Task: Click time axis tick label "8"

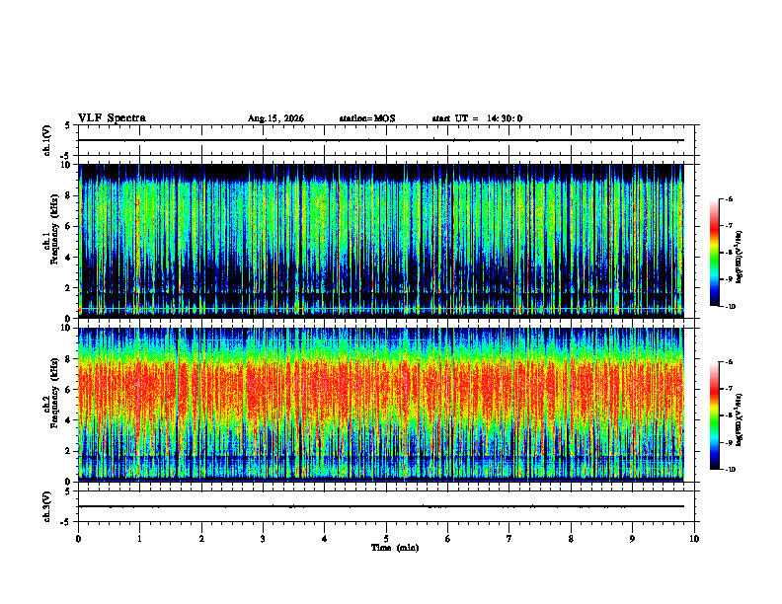Action: click(571, 539)
